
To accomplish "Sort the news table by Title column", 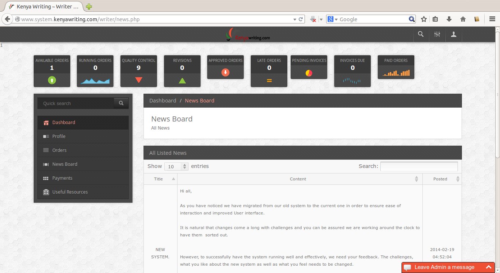I will 160,179.
